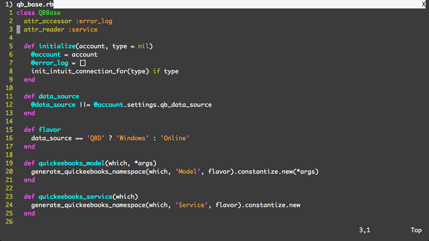Click the quickeebooks_service method name
This screenshot has width=429, height=241.
75,197
